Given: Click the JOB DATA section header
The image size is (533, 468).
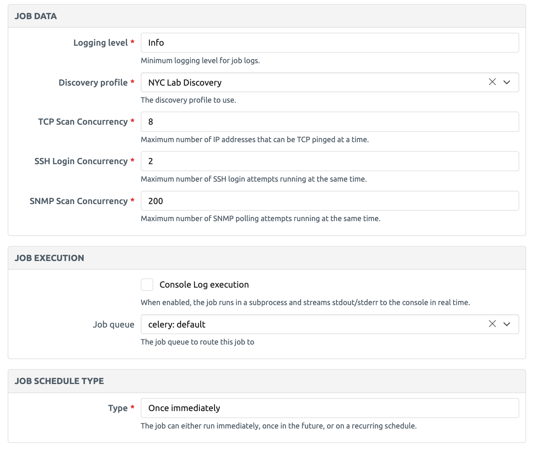Looking at the screenshot, I should click(x=36, y=16).
